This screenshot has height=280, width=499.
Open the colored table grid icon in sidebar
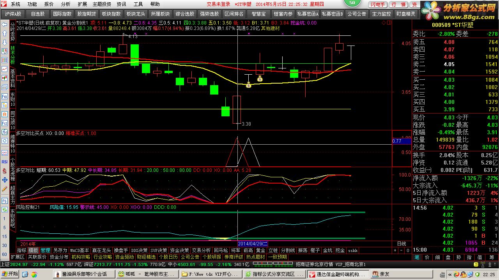[x=4, y=60]
